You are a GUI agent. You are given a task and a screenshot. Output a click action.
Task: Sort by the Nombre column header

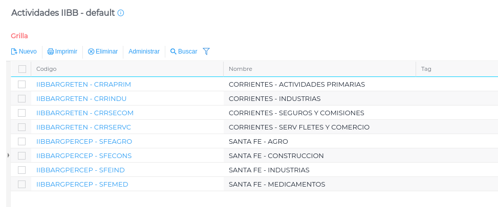pos(241,69)
